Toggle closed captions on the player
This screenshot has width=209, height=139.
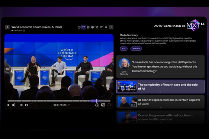[103, 105]
